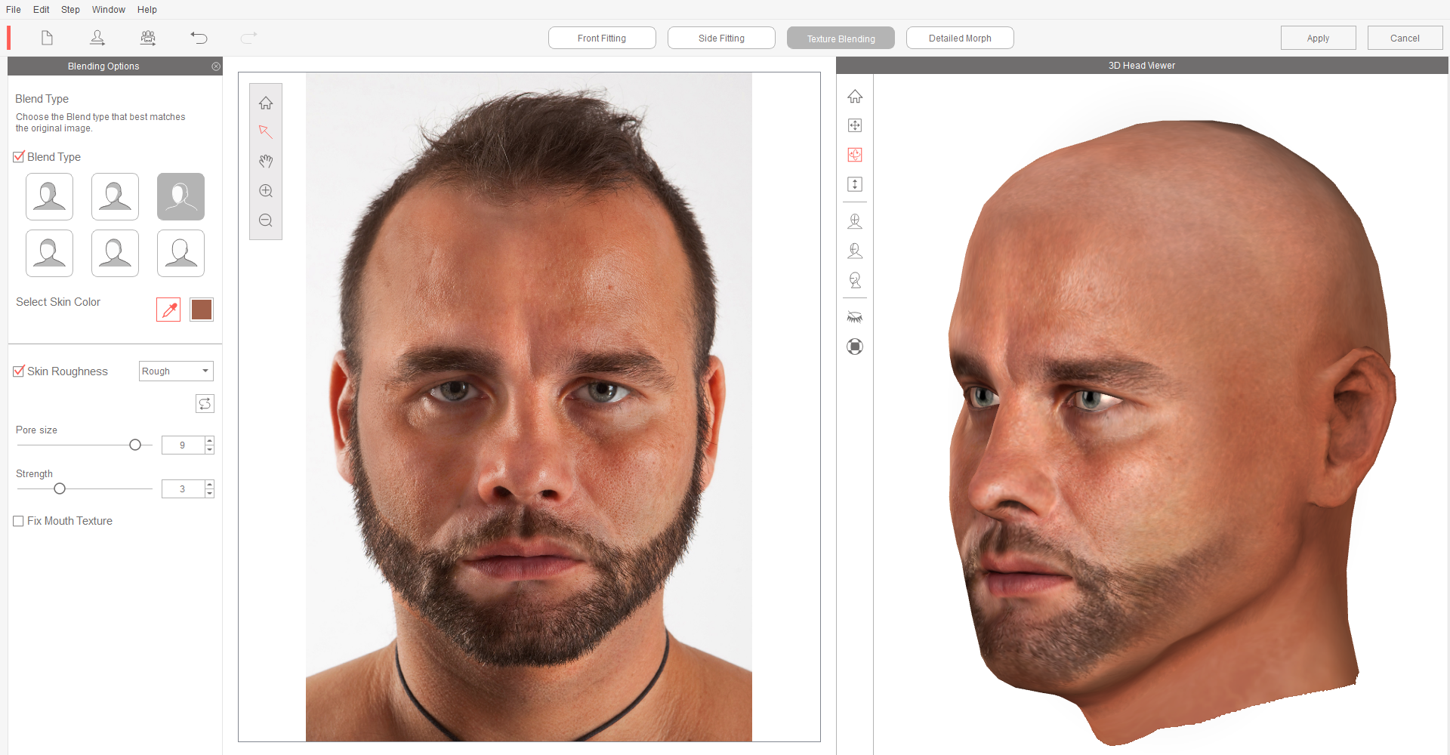The width and height of the screenshot is (1450, 755).
Task: Select the hand pan tool
Action: (x=266, y=161)
